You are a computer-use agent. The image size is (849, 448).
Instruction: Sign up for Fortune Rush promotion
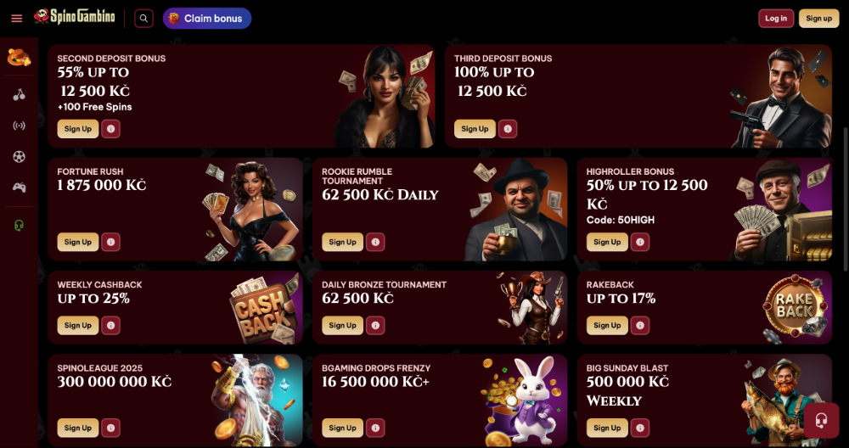[78, 242]
